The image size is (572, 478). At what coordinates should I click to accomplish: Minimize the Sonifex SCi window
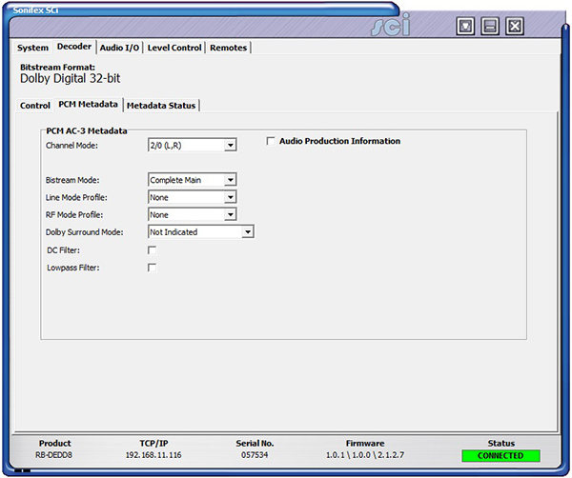coord(490,26)
